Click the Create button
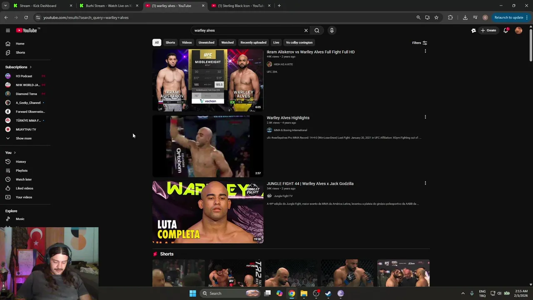Screen dimensions: 533x300 tap(488, 30)
